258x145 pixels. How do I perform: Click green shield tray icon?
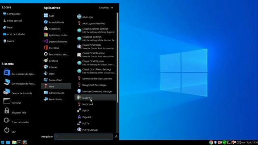point(224,142)
